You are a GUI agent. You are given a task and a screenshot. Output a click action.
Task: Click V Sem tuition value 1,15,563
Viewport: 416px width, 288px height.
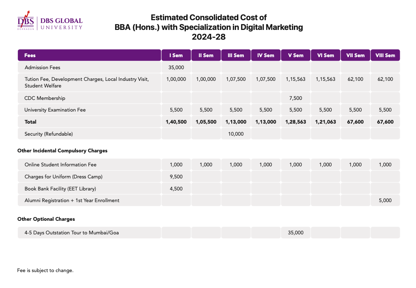coord(295,79)
